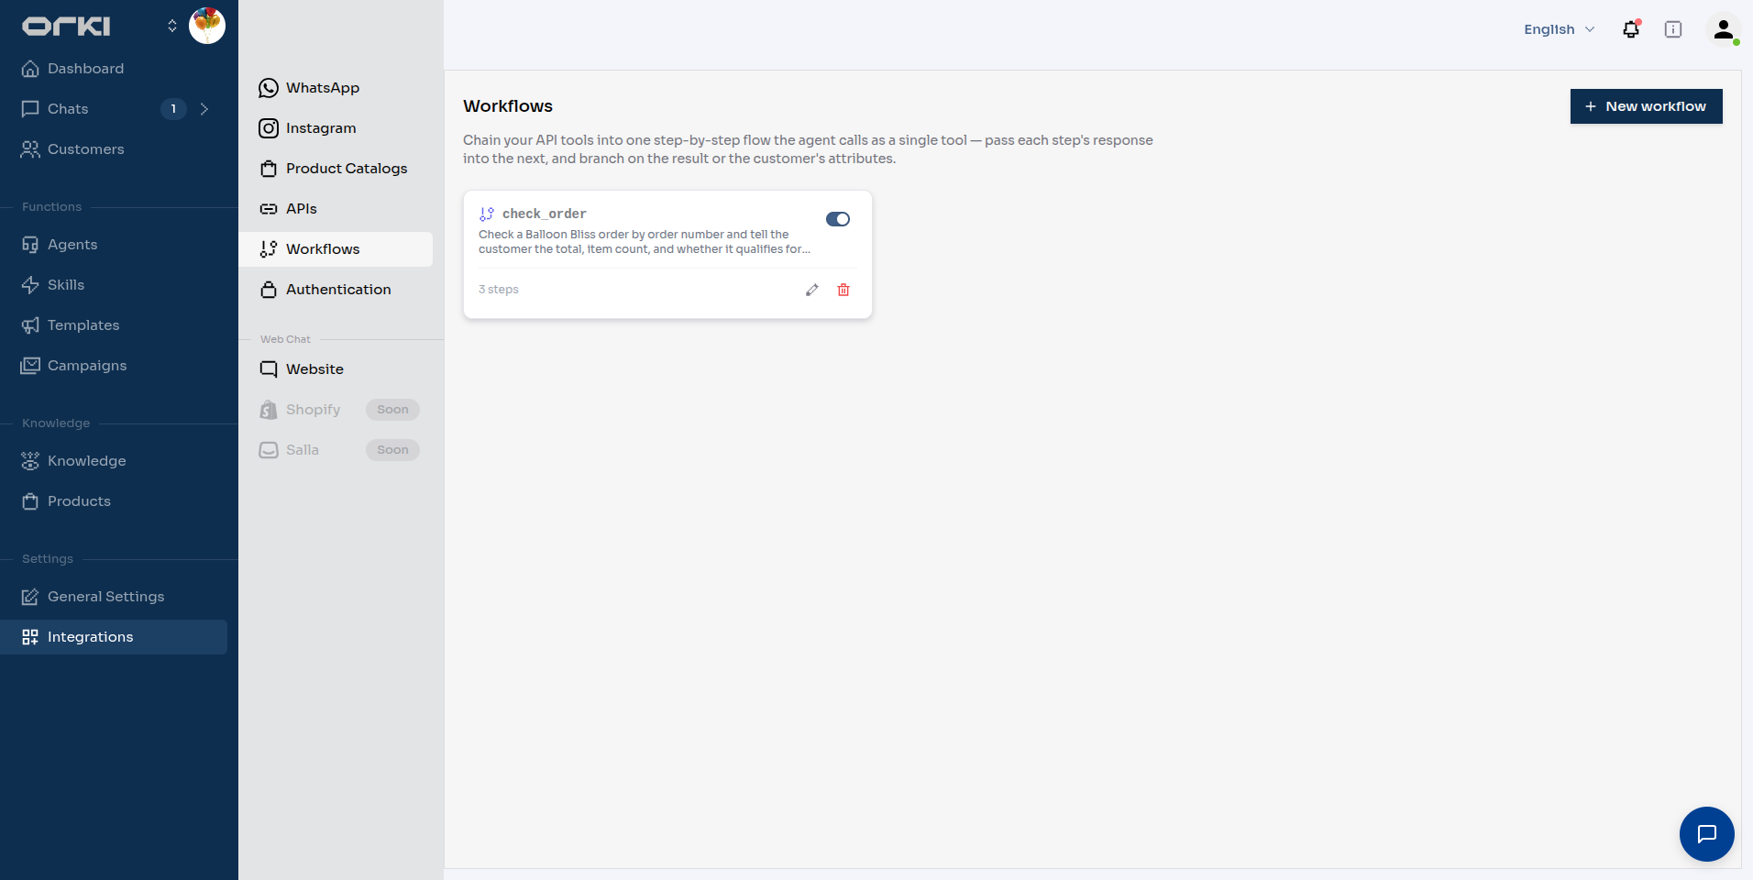This screenshot has height=880, width=1753.
Task: Click the APIs link icon
Action: (269, 209)
